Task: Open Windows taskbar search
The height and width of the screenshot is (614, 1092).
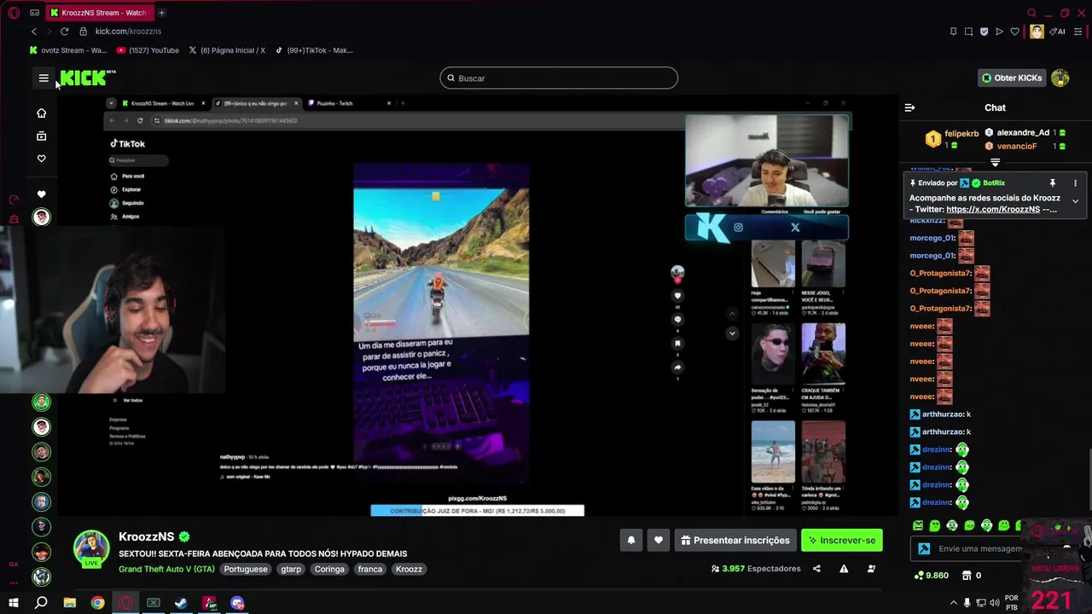Action: pyautogui.click(x=41, y=603)
